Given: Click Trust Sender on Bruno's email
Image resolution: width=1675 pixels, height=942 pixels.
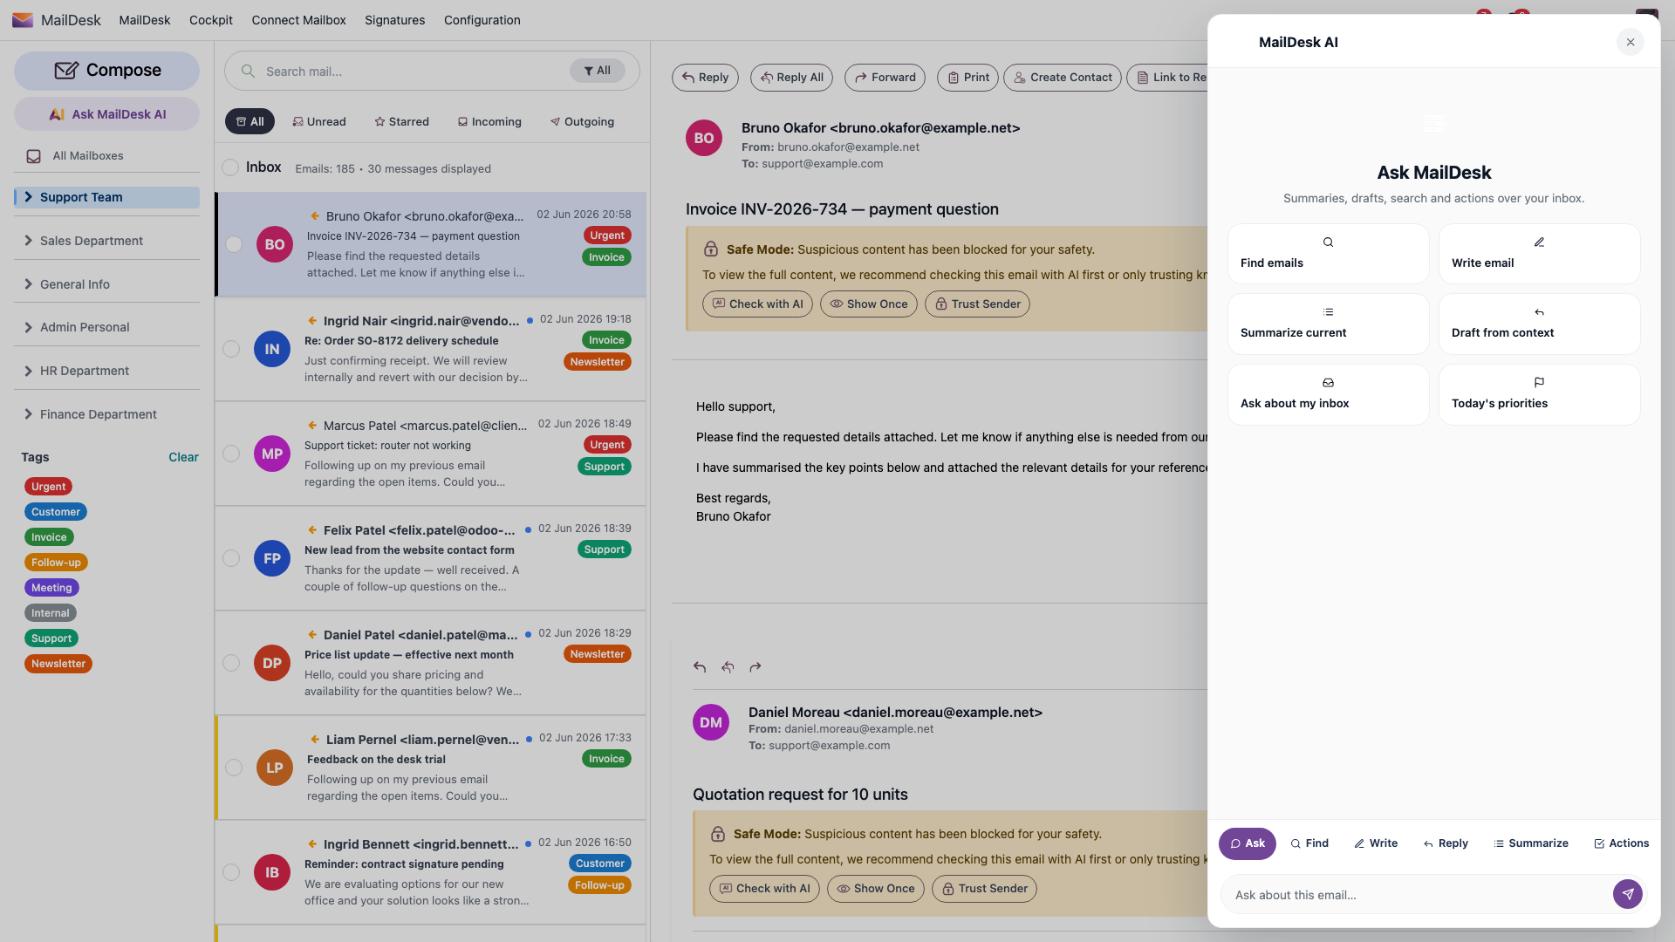Looking at the screenshot, I should pos(977,304).
